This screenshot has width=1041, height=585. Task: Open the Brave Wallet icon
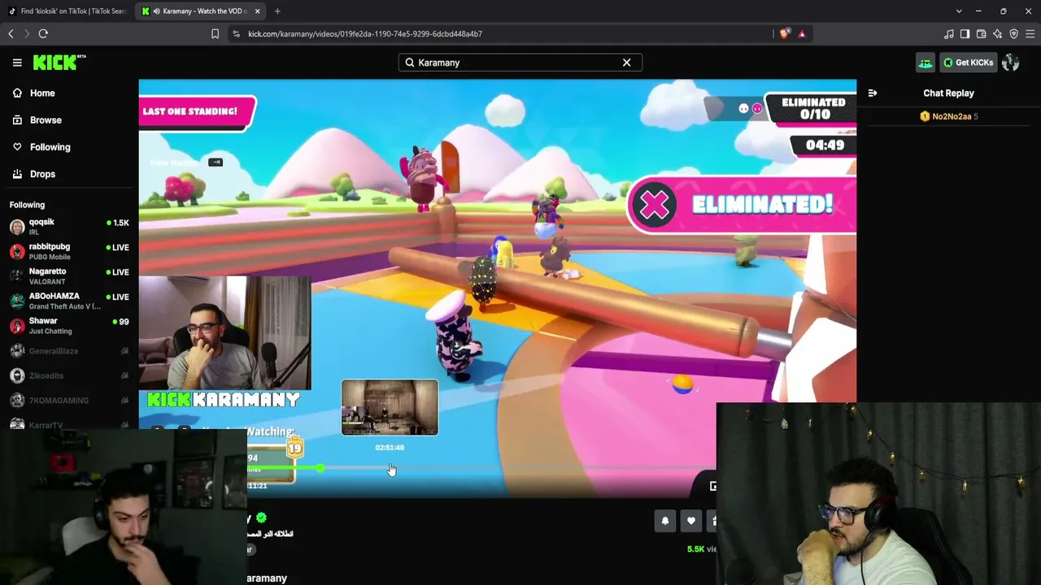[981, 33]
